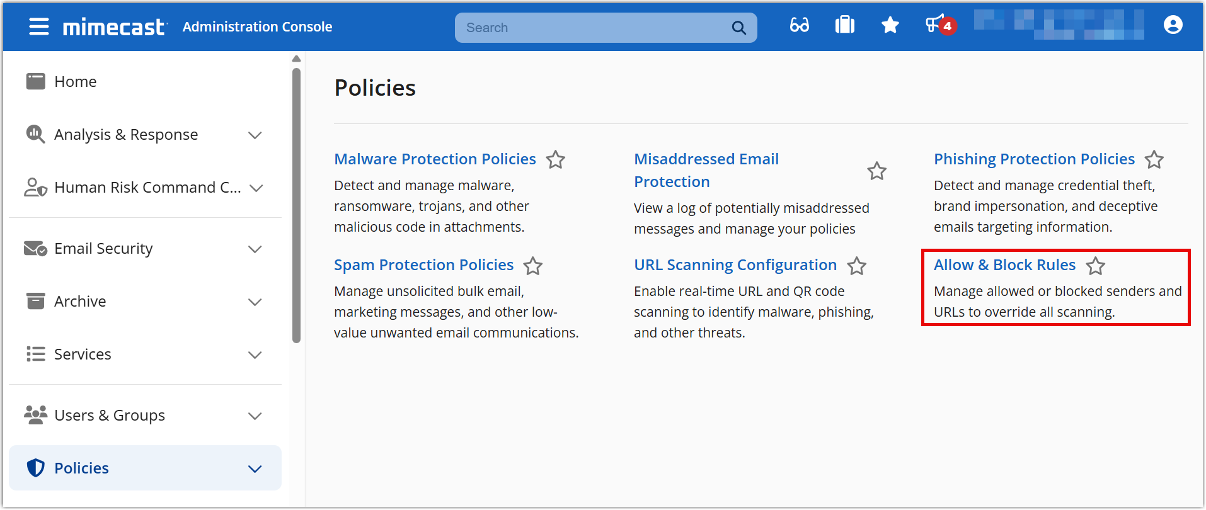Open the briefcase icon in the header
This screenshot has height=510, width=1206.
tap(844, 25)
